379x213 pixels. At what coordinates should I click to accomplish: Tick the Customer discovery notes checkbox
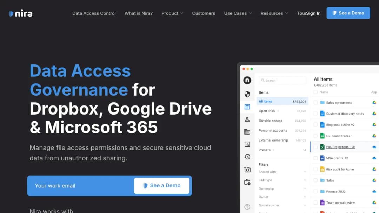point(316,114)
